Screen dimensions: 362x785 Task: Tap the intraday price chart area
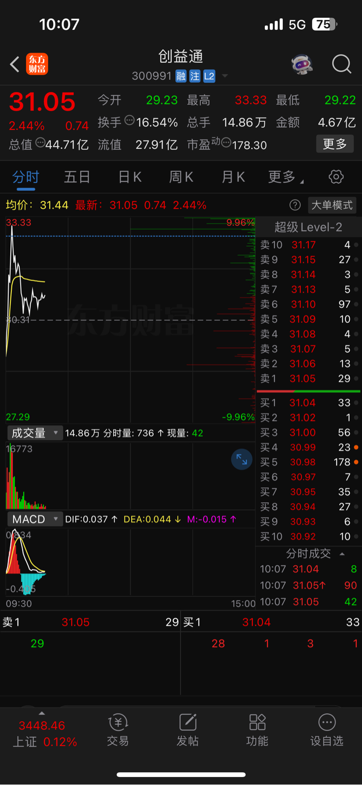pos(131,320)
